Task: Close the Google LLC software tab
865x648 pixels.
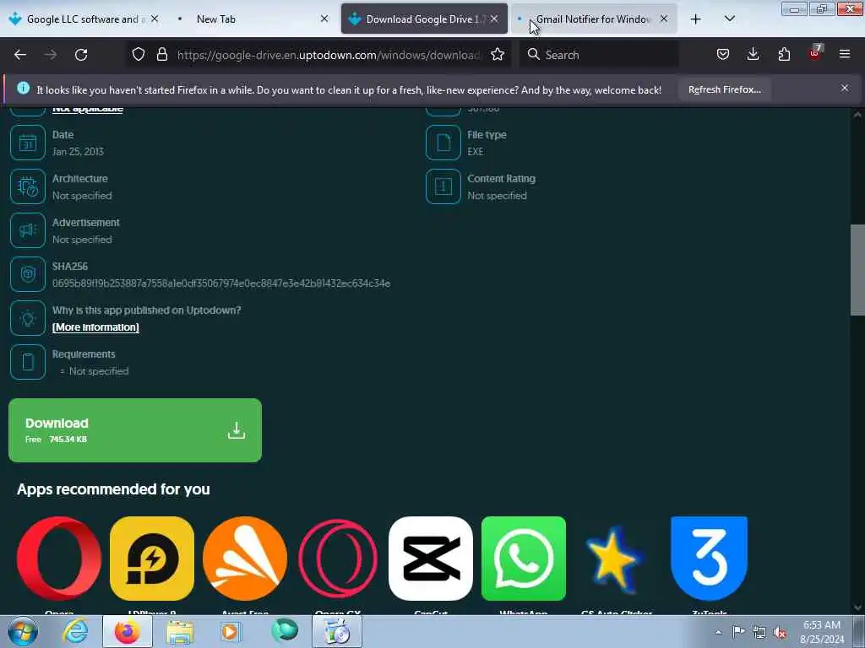Action: (155, 19)
